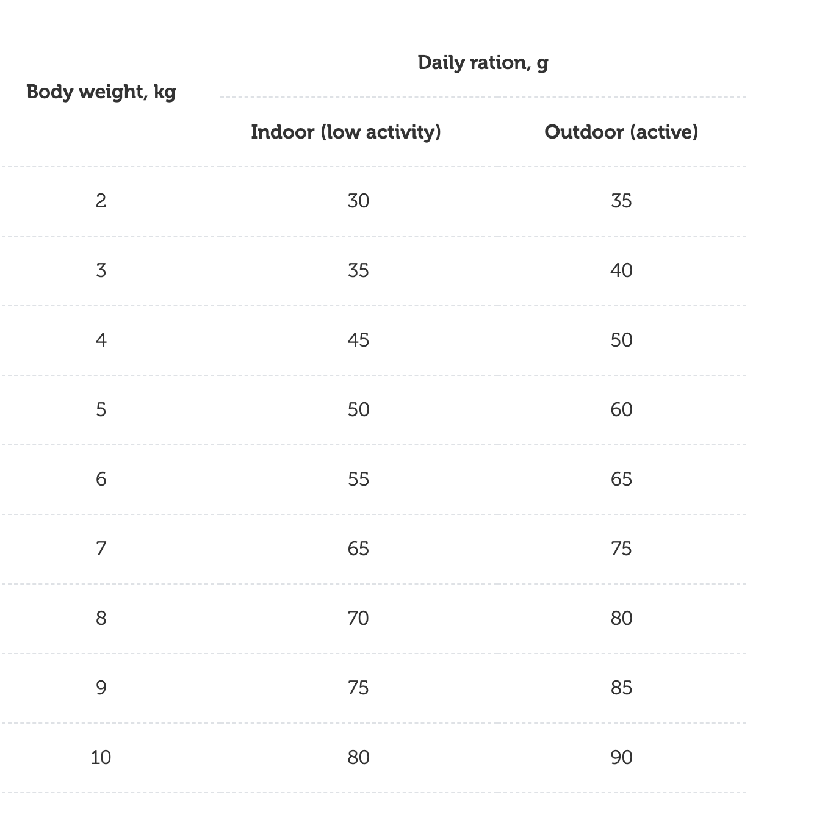This screenshot has width=814, height=814.
Task: Click body weight value 2
Action: point(101,201)
